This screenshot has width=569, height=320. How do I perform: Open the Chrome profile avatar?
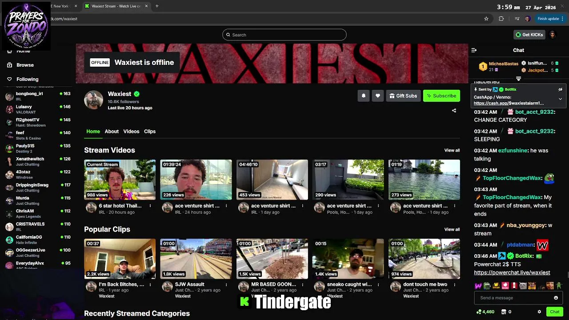528,19
